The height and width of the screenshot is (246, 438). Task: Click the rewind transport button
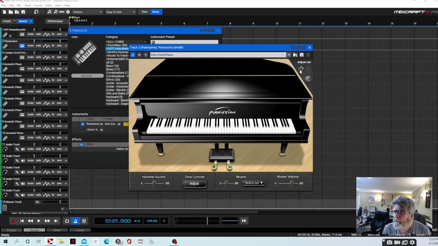(30, 221)
